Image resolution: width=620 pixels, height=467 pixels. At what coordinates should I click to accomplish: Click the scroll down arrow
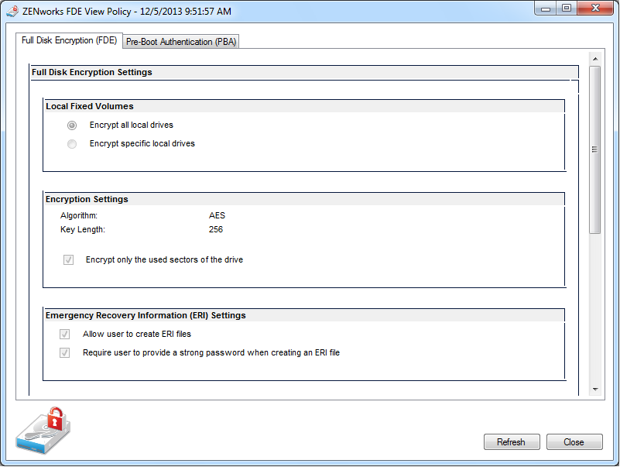tap(595, 388)
